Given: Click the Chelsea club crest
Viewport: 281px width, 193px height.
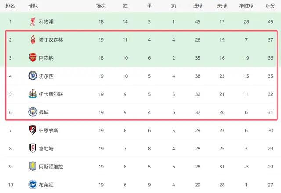Looking at the screenshot, I should (32, 76).
